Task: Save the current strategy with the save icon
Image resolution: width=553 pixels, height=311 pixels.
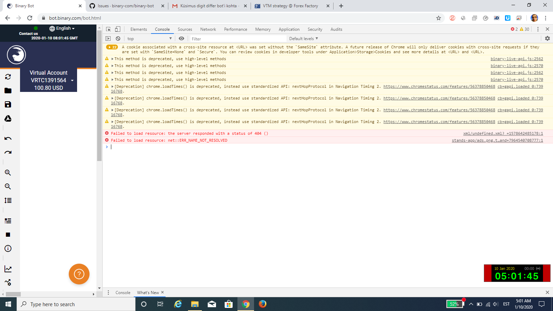Action: [8, 104]
